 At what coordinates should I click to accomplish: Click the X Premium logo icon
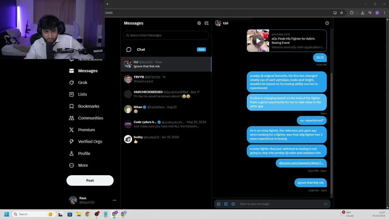click(71, 130)
